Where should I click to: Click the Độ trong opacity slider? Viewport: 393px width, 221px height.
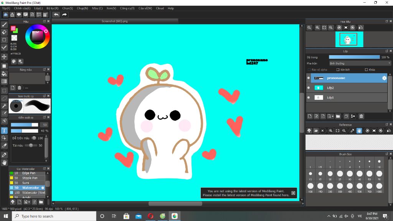tap(354, 57)
